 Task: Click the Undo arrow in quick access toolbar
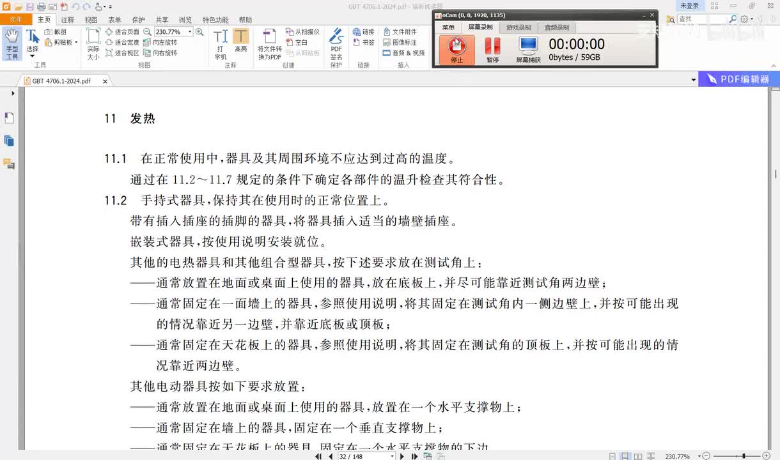[x=75, y=6]
